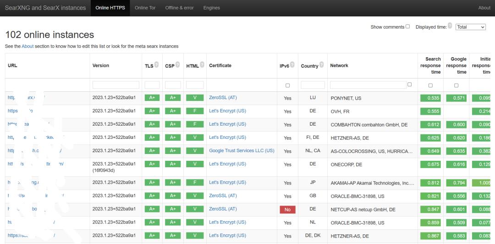Open the Displayed time Total dropdown
The width and height of the screenshot is (495, 244).
(x=470, y=27)
